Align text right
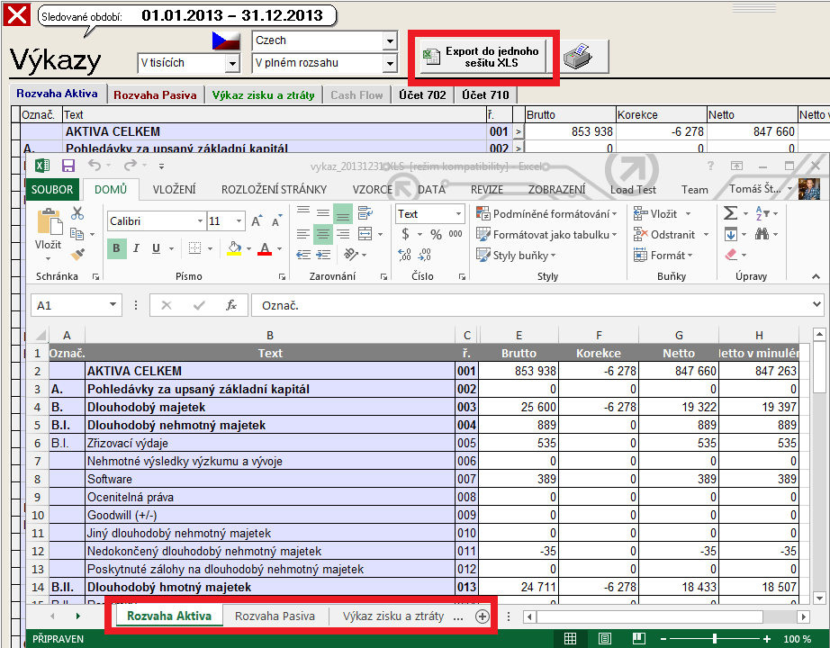This screenshot has height=648, width=830. 343,234
